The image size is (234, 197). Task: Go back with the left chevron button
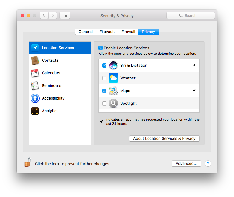pos(44,15)
